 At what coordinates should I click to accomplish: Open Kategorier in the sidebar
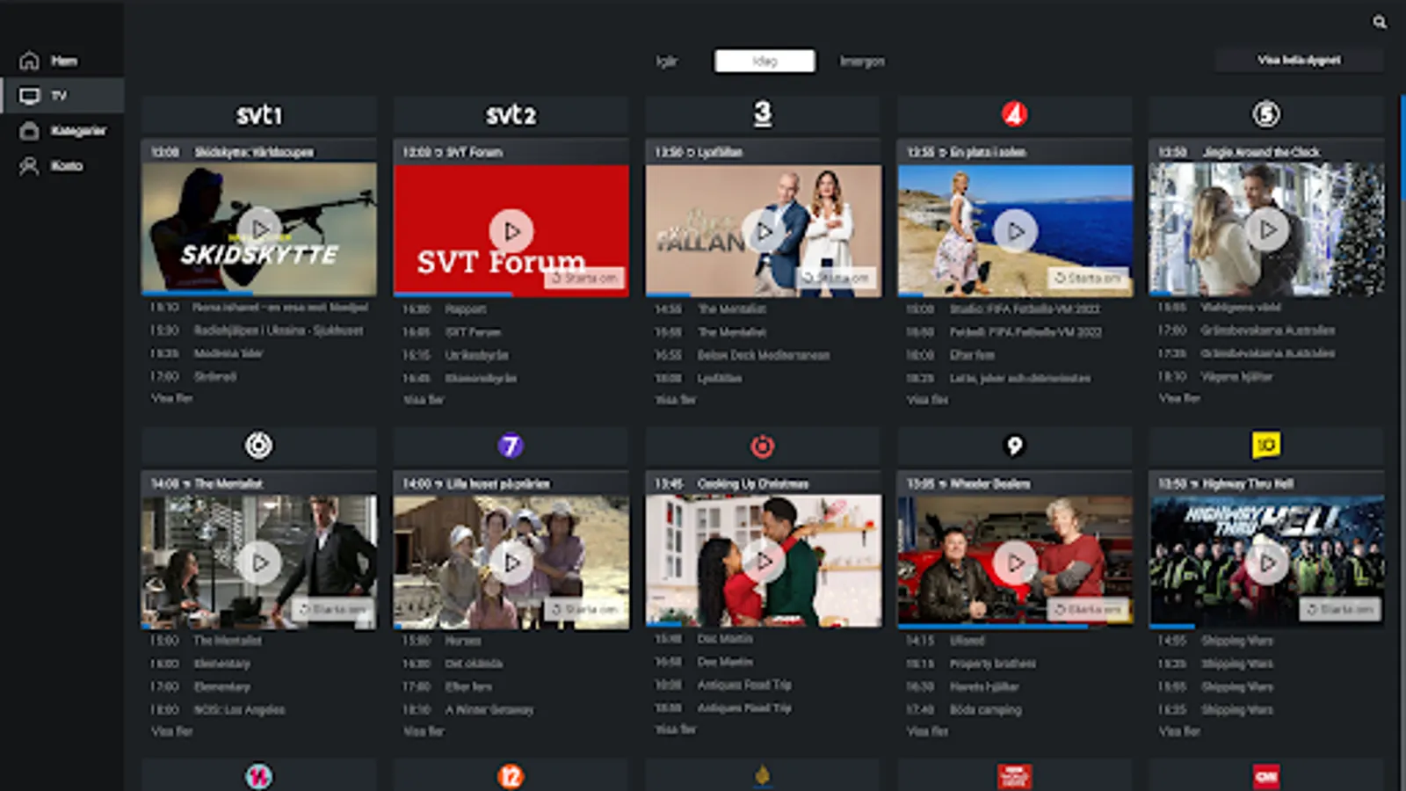tap(62, 131)
